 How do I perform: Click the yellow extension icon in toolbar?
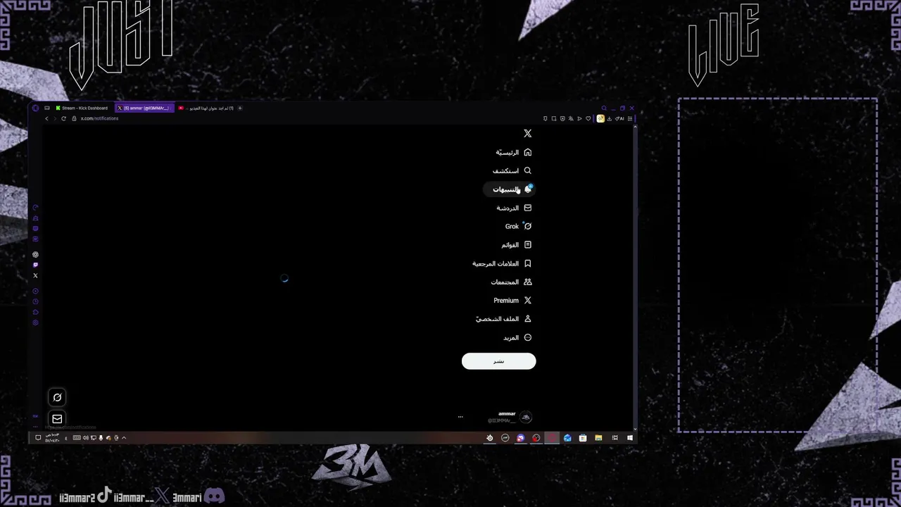(x=600, y=118)
